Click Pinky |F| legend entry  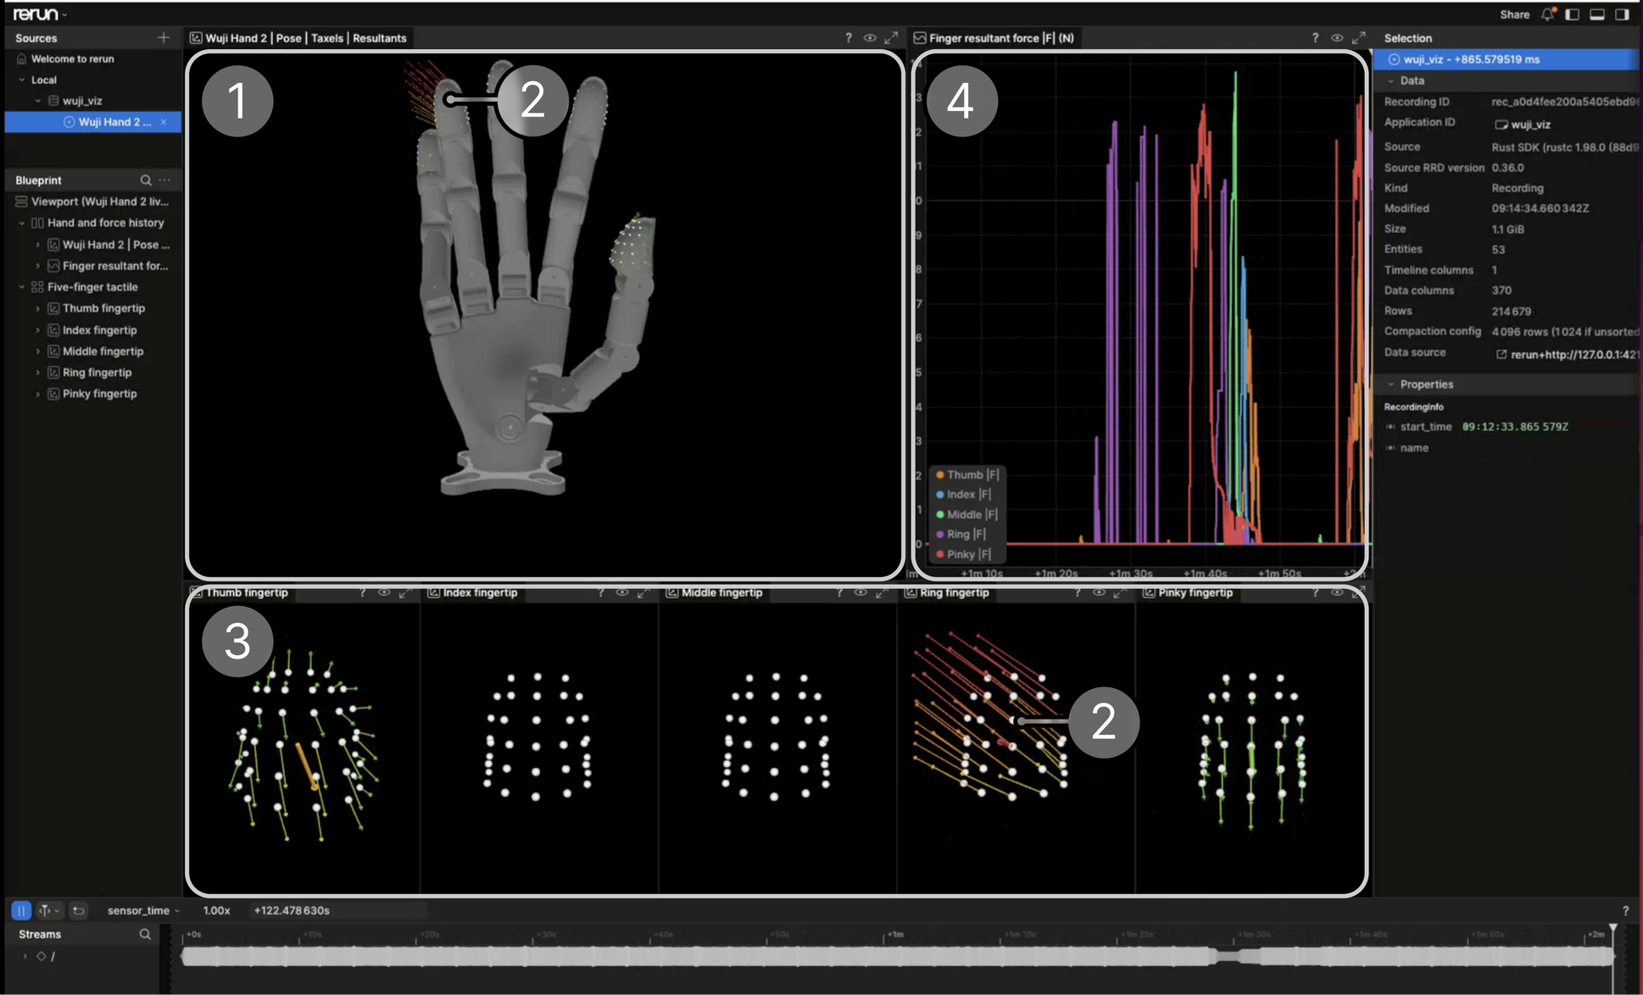coord(963,554)
